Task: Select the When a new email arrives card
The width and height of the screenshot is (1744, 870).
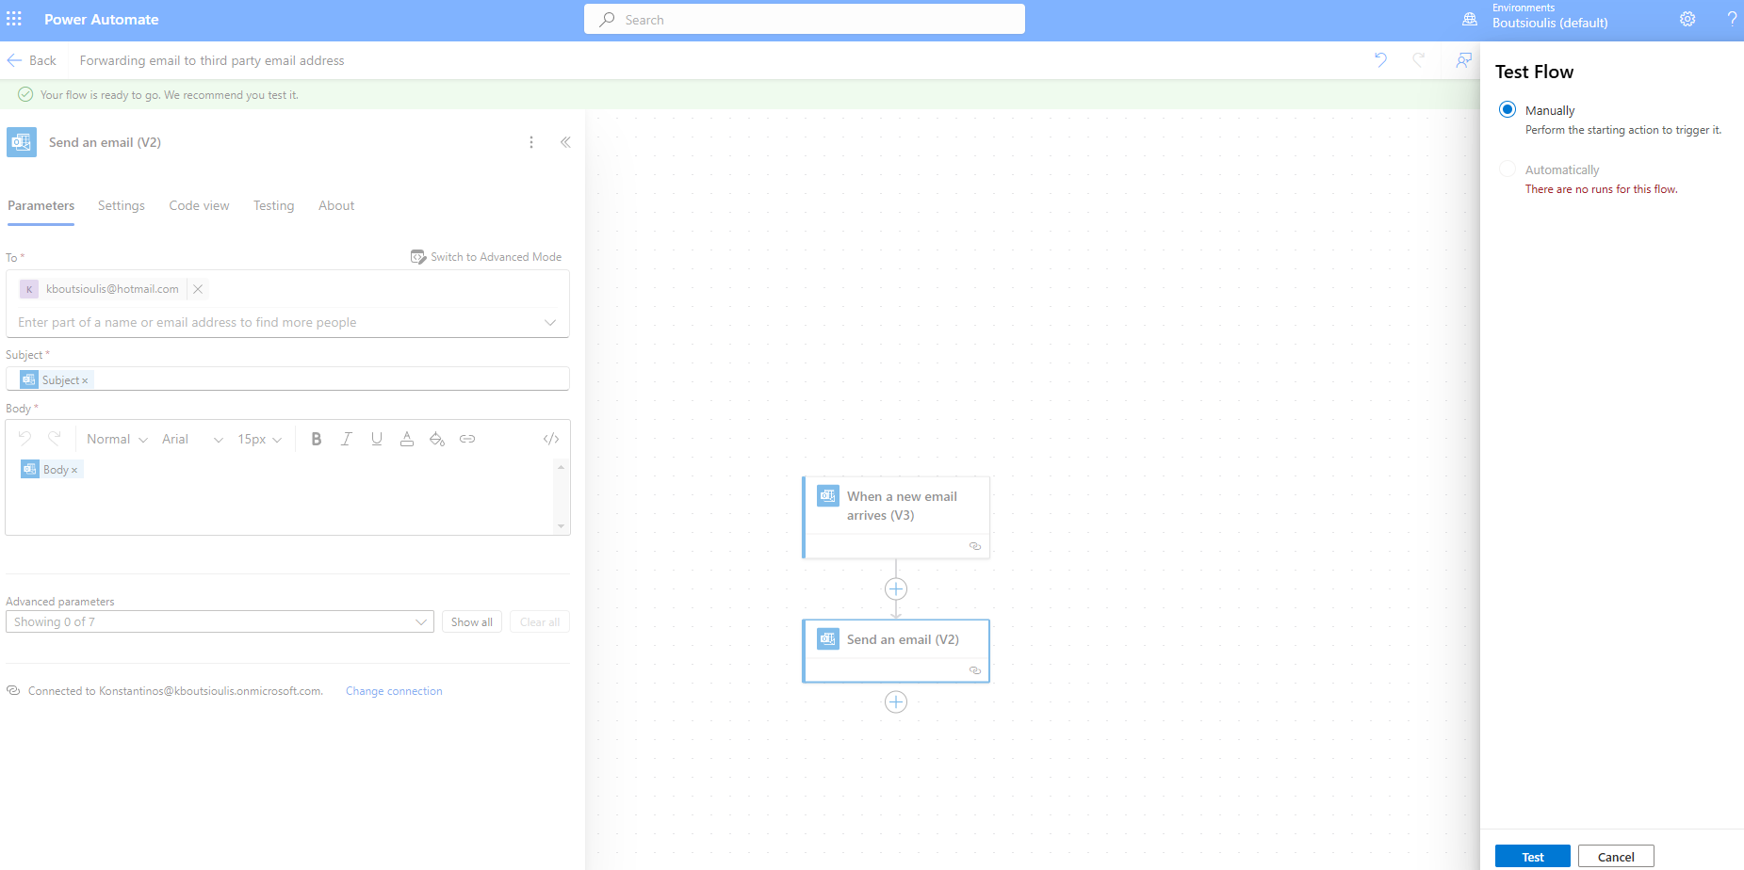Action: click(896, 517)
